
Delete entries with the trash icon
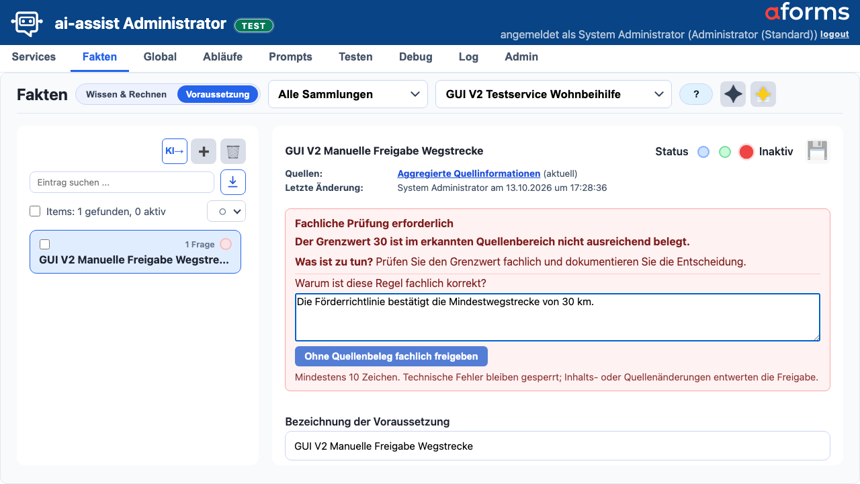[x=232, y=151]
